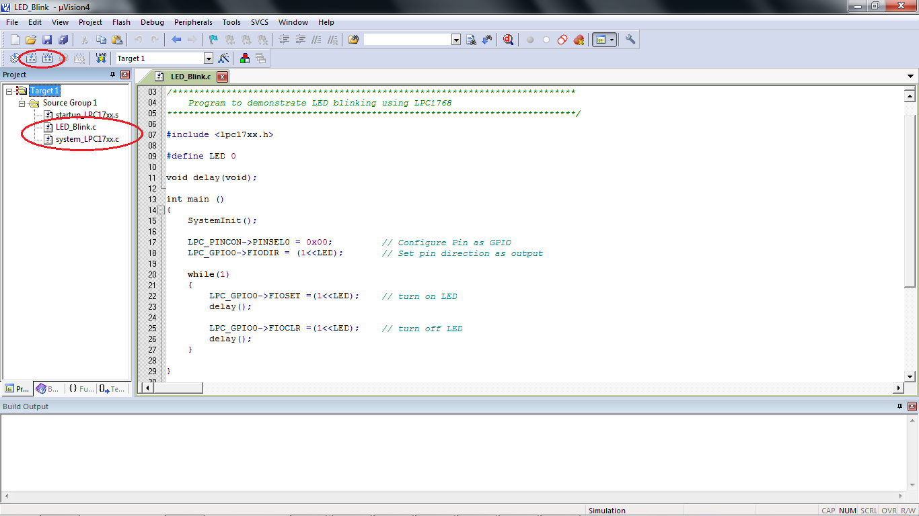Viewport: 919px width, 516px height.
Task: Open the Manage Components colored boxes icon
Action: pyautogui.click(x=245, y=58)
